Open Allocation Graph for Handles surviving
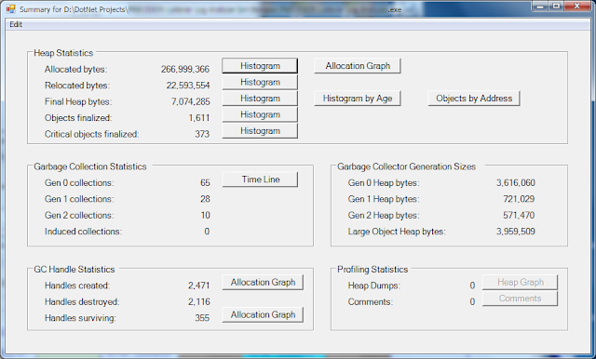Screen dimensions: 596x359 click(x=263, y=314)
